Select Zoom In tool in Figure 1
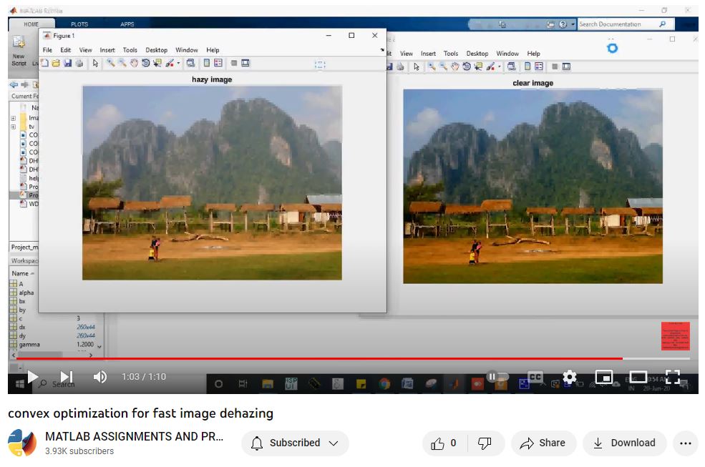Viewport: 705px width, 467px height. tap(110, 64)
